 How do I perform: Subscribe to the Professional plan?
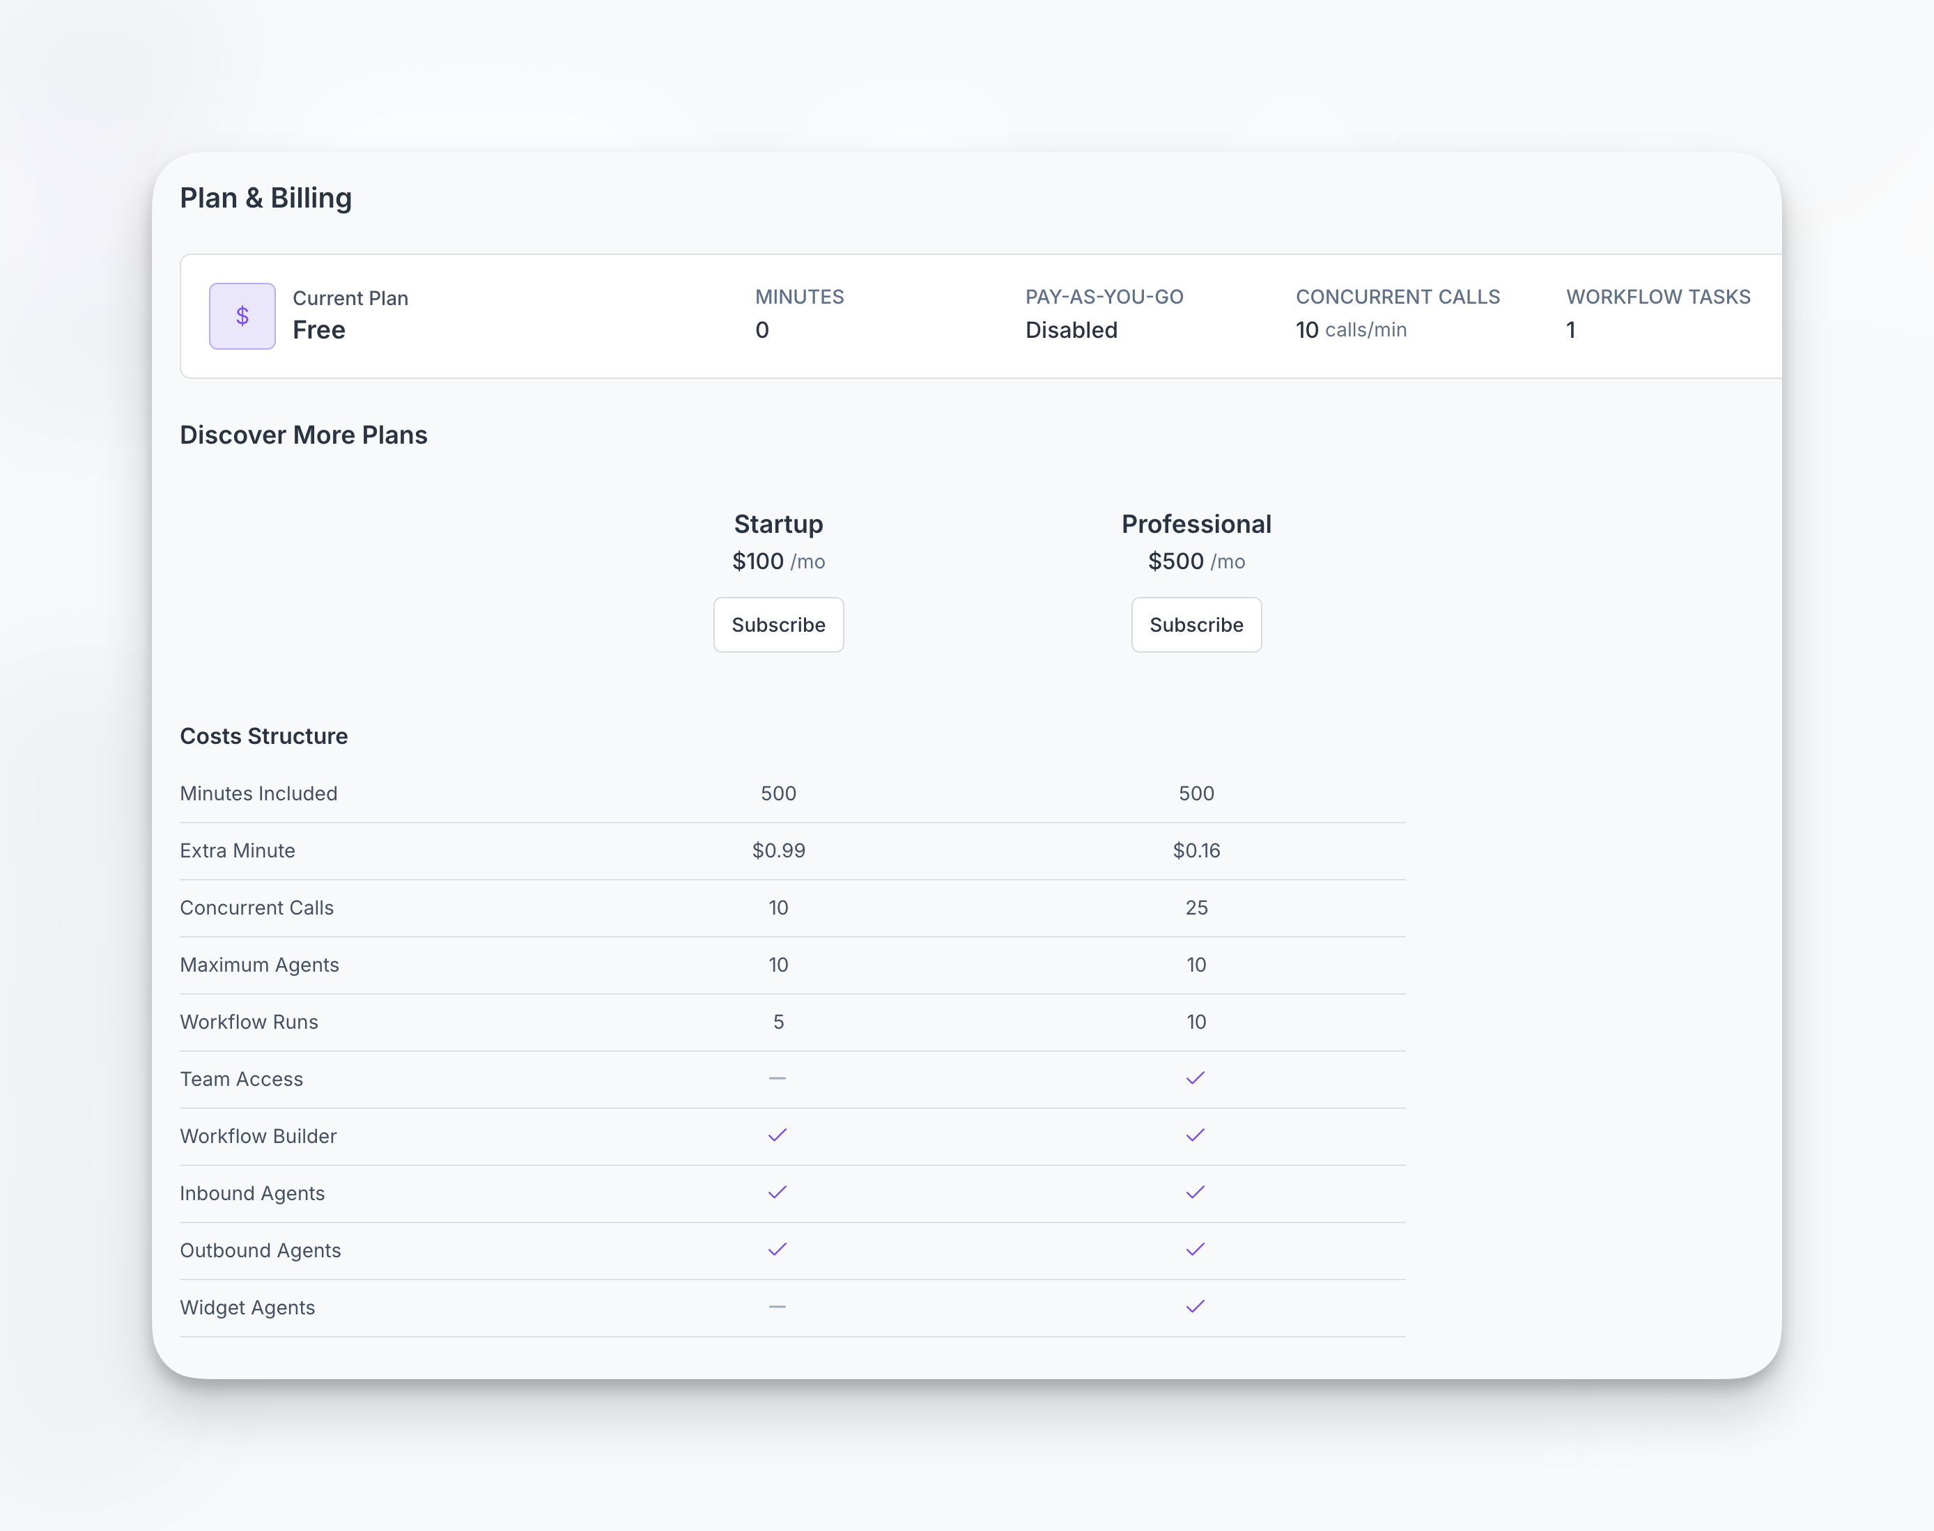click(1197, 625)
